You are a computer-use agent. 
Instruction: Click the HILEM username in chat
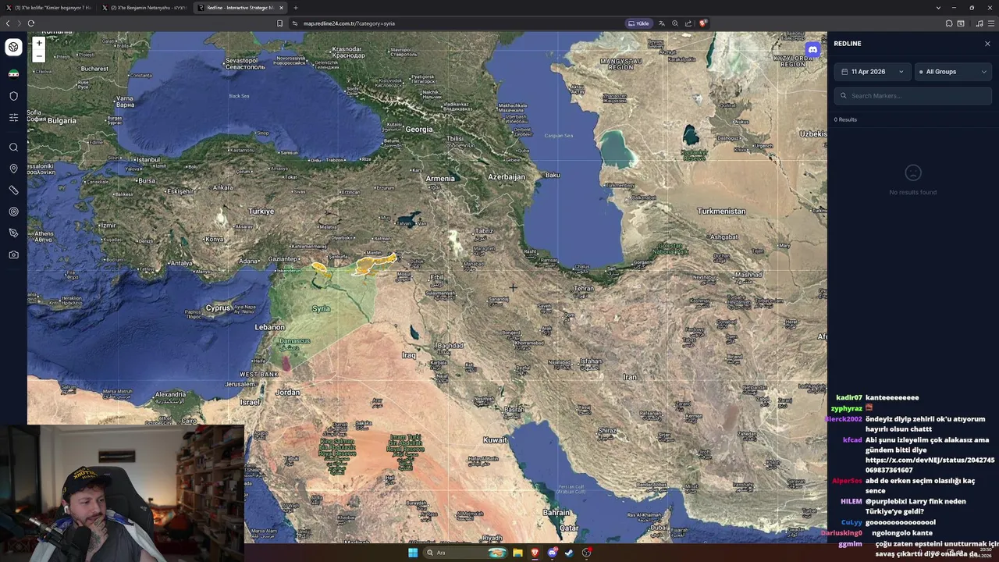(851, 501)
